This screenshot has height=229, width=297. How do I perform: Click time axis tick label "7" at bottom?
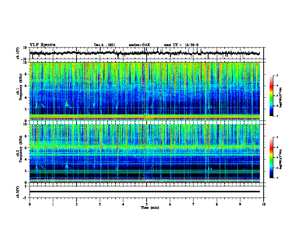tap(193, 204)
